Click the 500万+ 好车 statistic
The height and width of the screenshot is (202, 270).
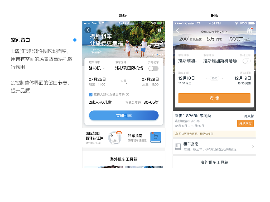coord(239,39)
